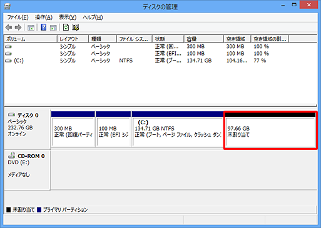The height and width of the screenshot is (228, 321).
Task: Open the disk settings toolbar icon
Action: tap(75, 27)
